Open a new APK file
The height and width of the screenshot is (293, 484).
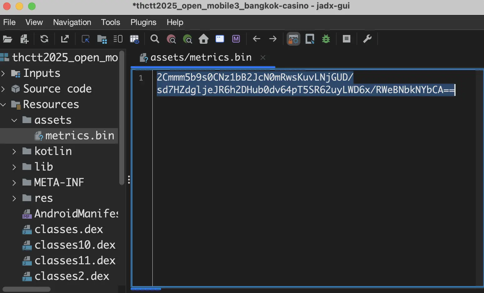[8, 39]
